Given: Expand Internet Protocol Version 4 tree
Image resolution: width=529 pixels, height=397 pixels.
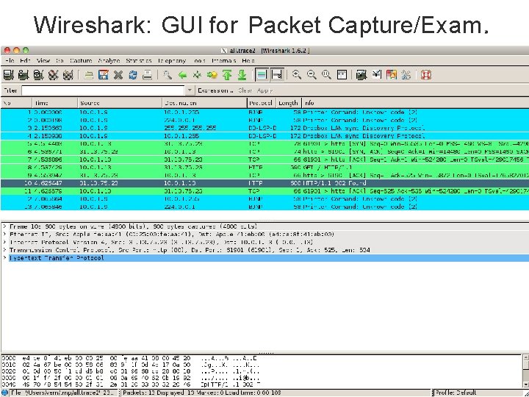Looking at the screenshot, I should pyautogui.click(x=4, y=242).
